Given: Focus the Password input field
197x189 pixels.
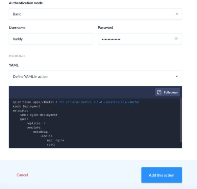Looking at the screenshot, I should coord(140,39).
